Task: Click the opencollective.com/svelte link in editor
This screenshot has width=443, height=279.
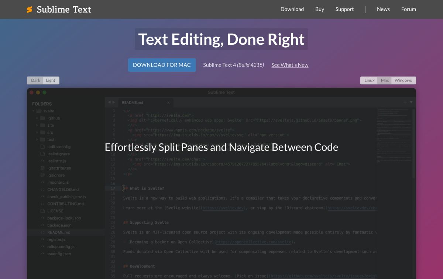Action: 253,242
